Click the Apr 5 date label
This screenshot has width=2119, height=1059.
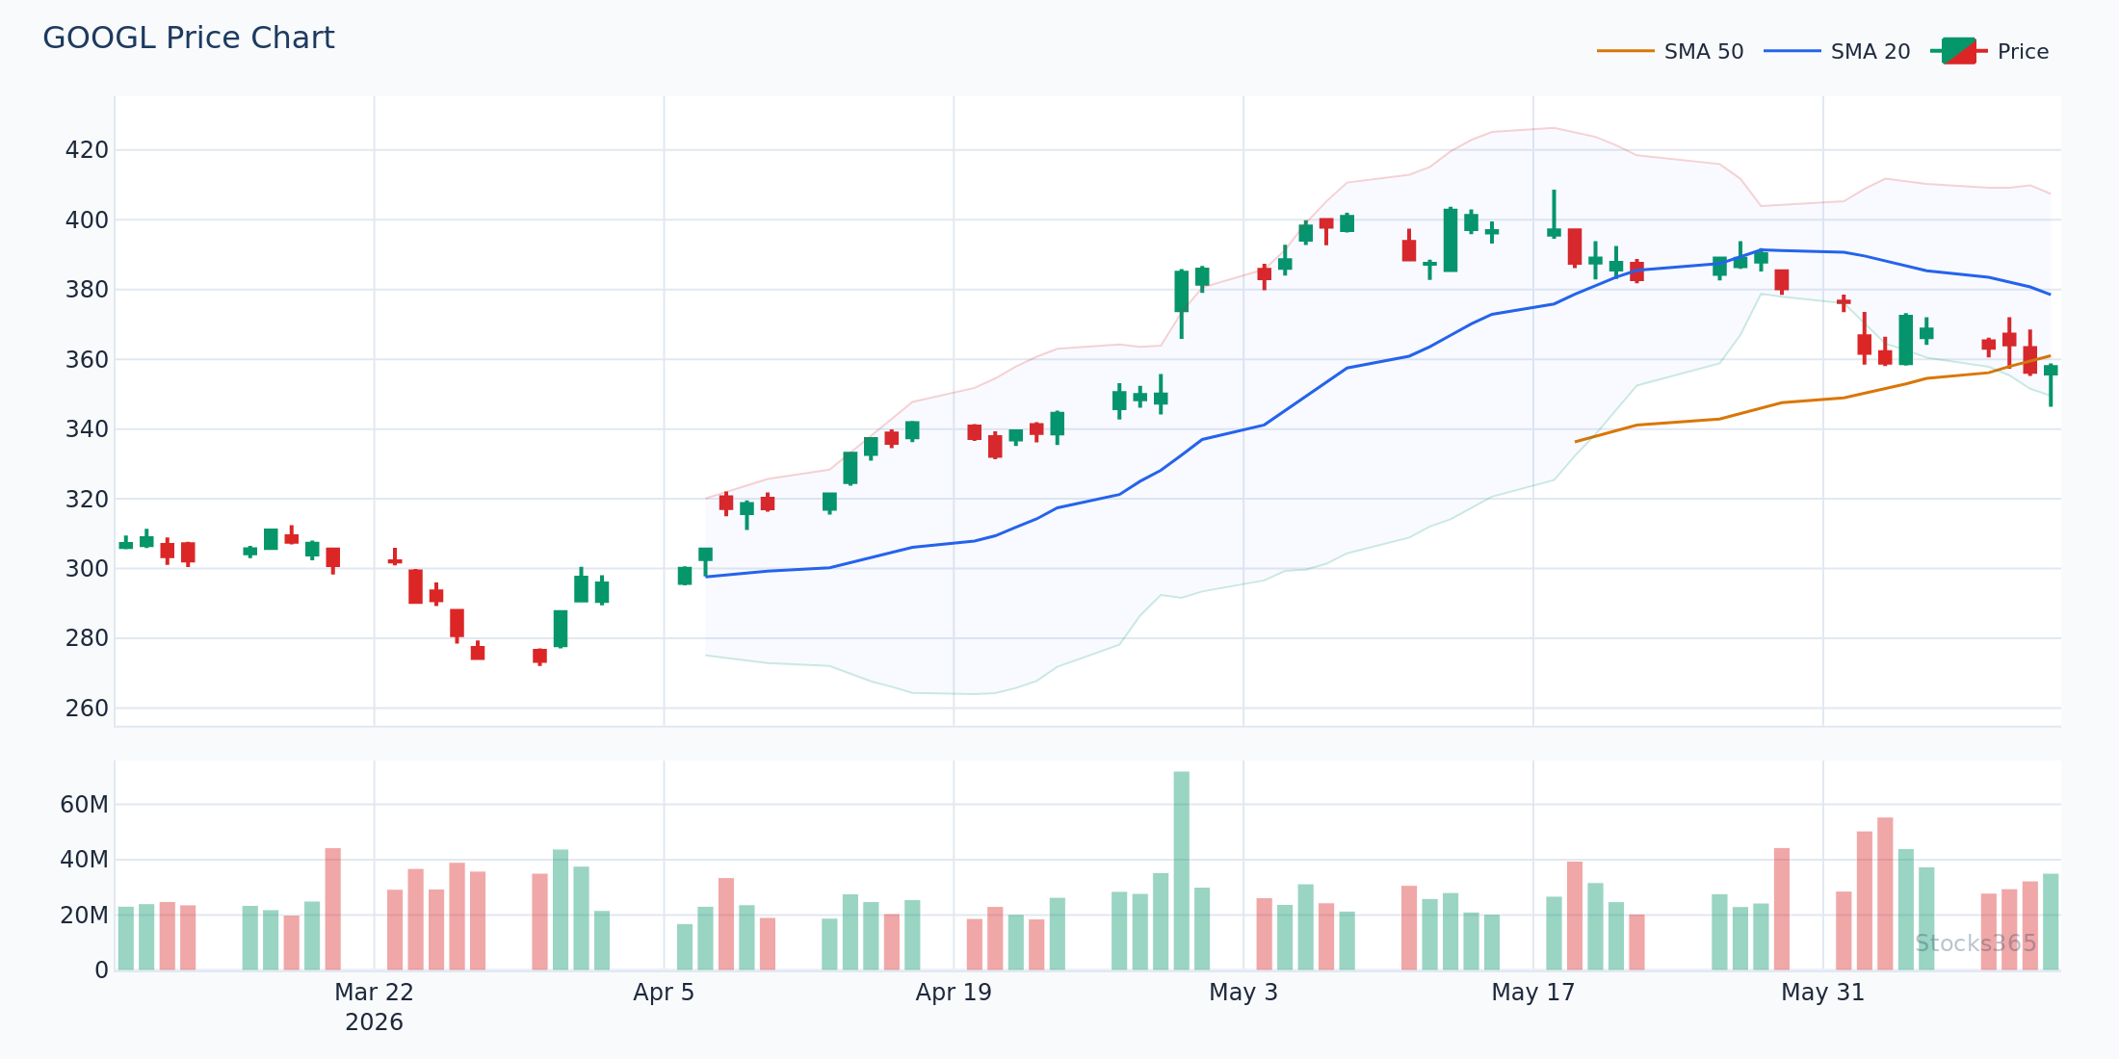pyautogui.click(x=664, y=993)
